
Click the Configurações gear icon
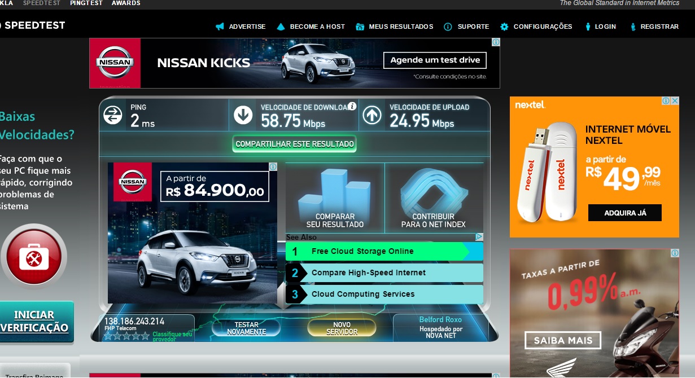pyautogui.click(x=504, y=27)
